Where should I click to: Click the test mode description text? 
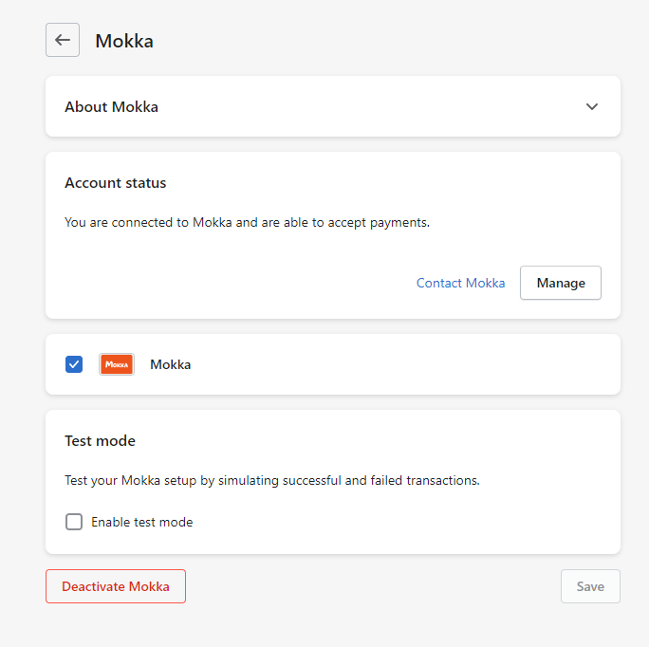click(x=271, y=480)
